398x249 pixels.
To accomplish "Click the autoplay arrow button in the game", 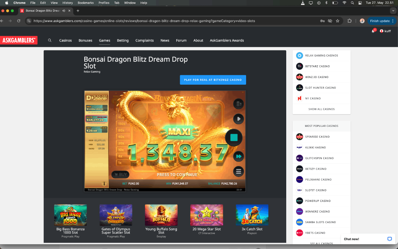I will [x=238, y=119].
